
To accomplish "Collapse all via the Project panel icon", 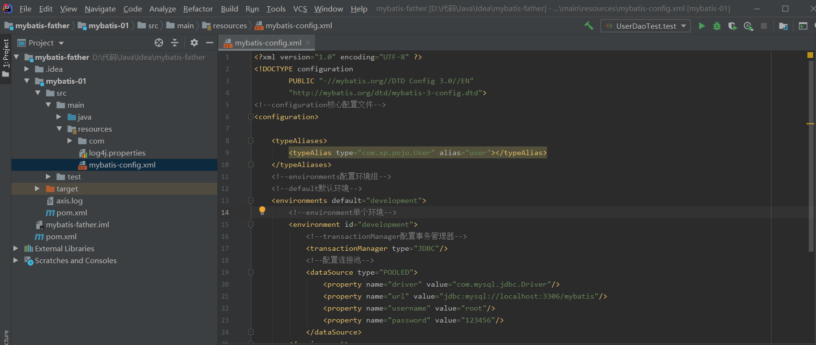I will point(175,43).
